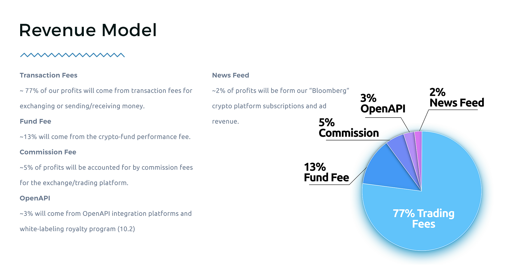
Task: Click the 5% Commission chart label
Action: point(349,128)
